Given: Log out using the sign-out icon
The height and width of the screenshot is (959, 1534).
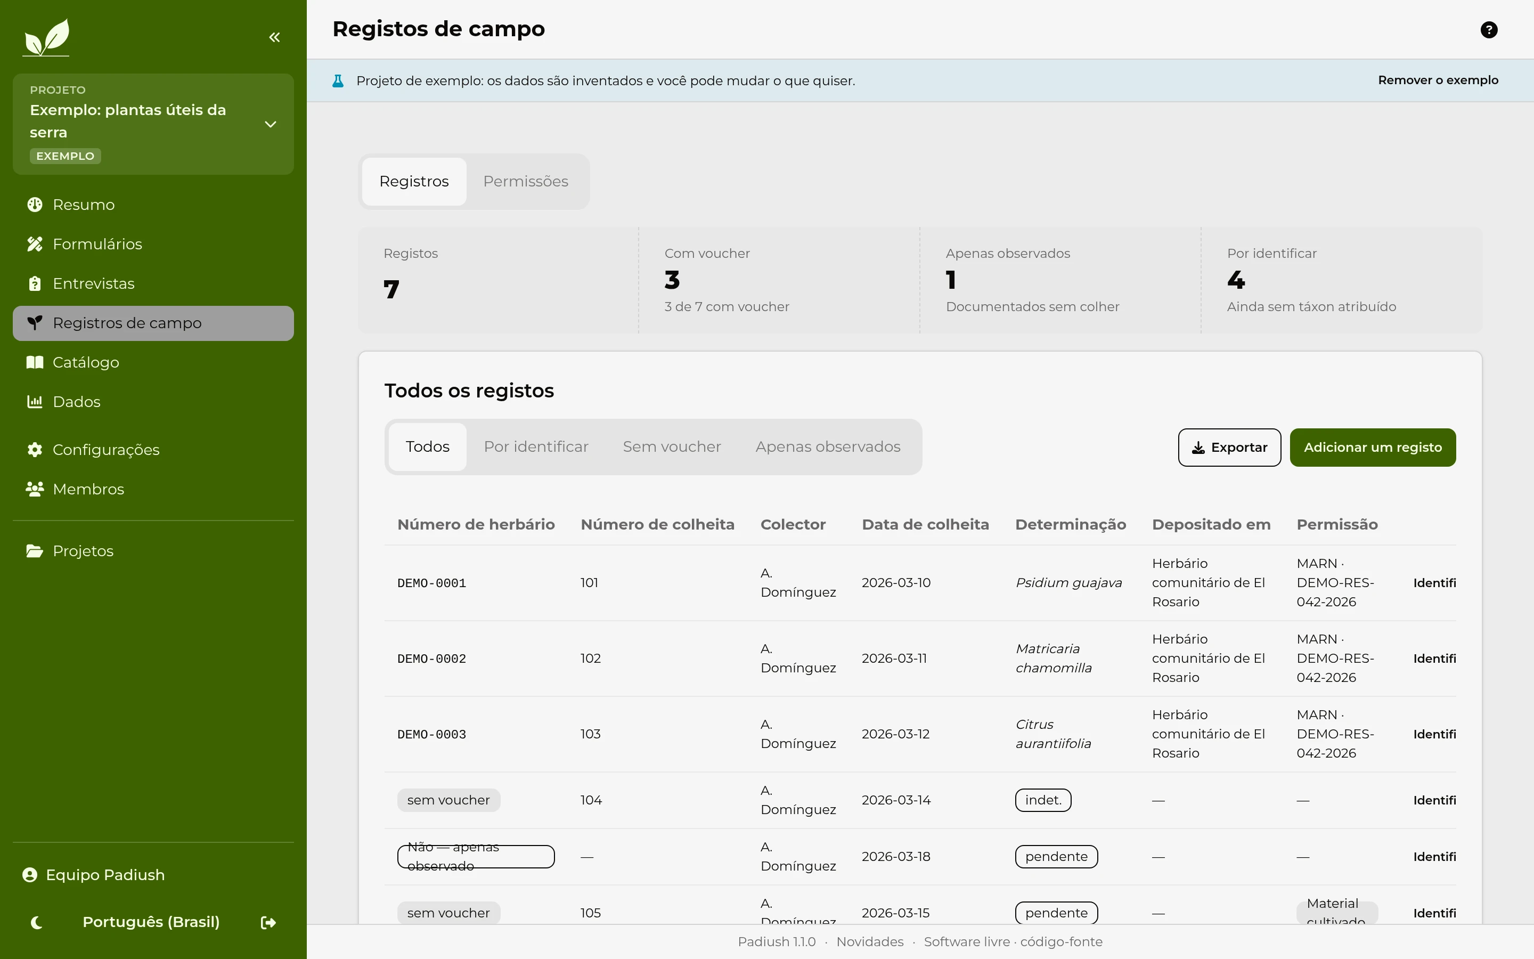Looking at the screenshot, I should pos(269,923).
